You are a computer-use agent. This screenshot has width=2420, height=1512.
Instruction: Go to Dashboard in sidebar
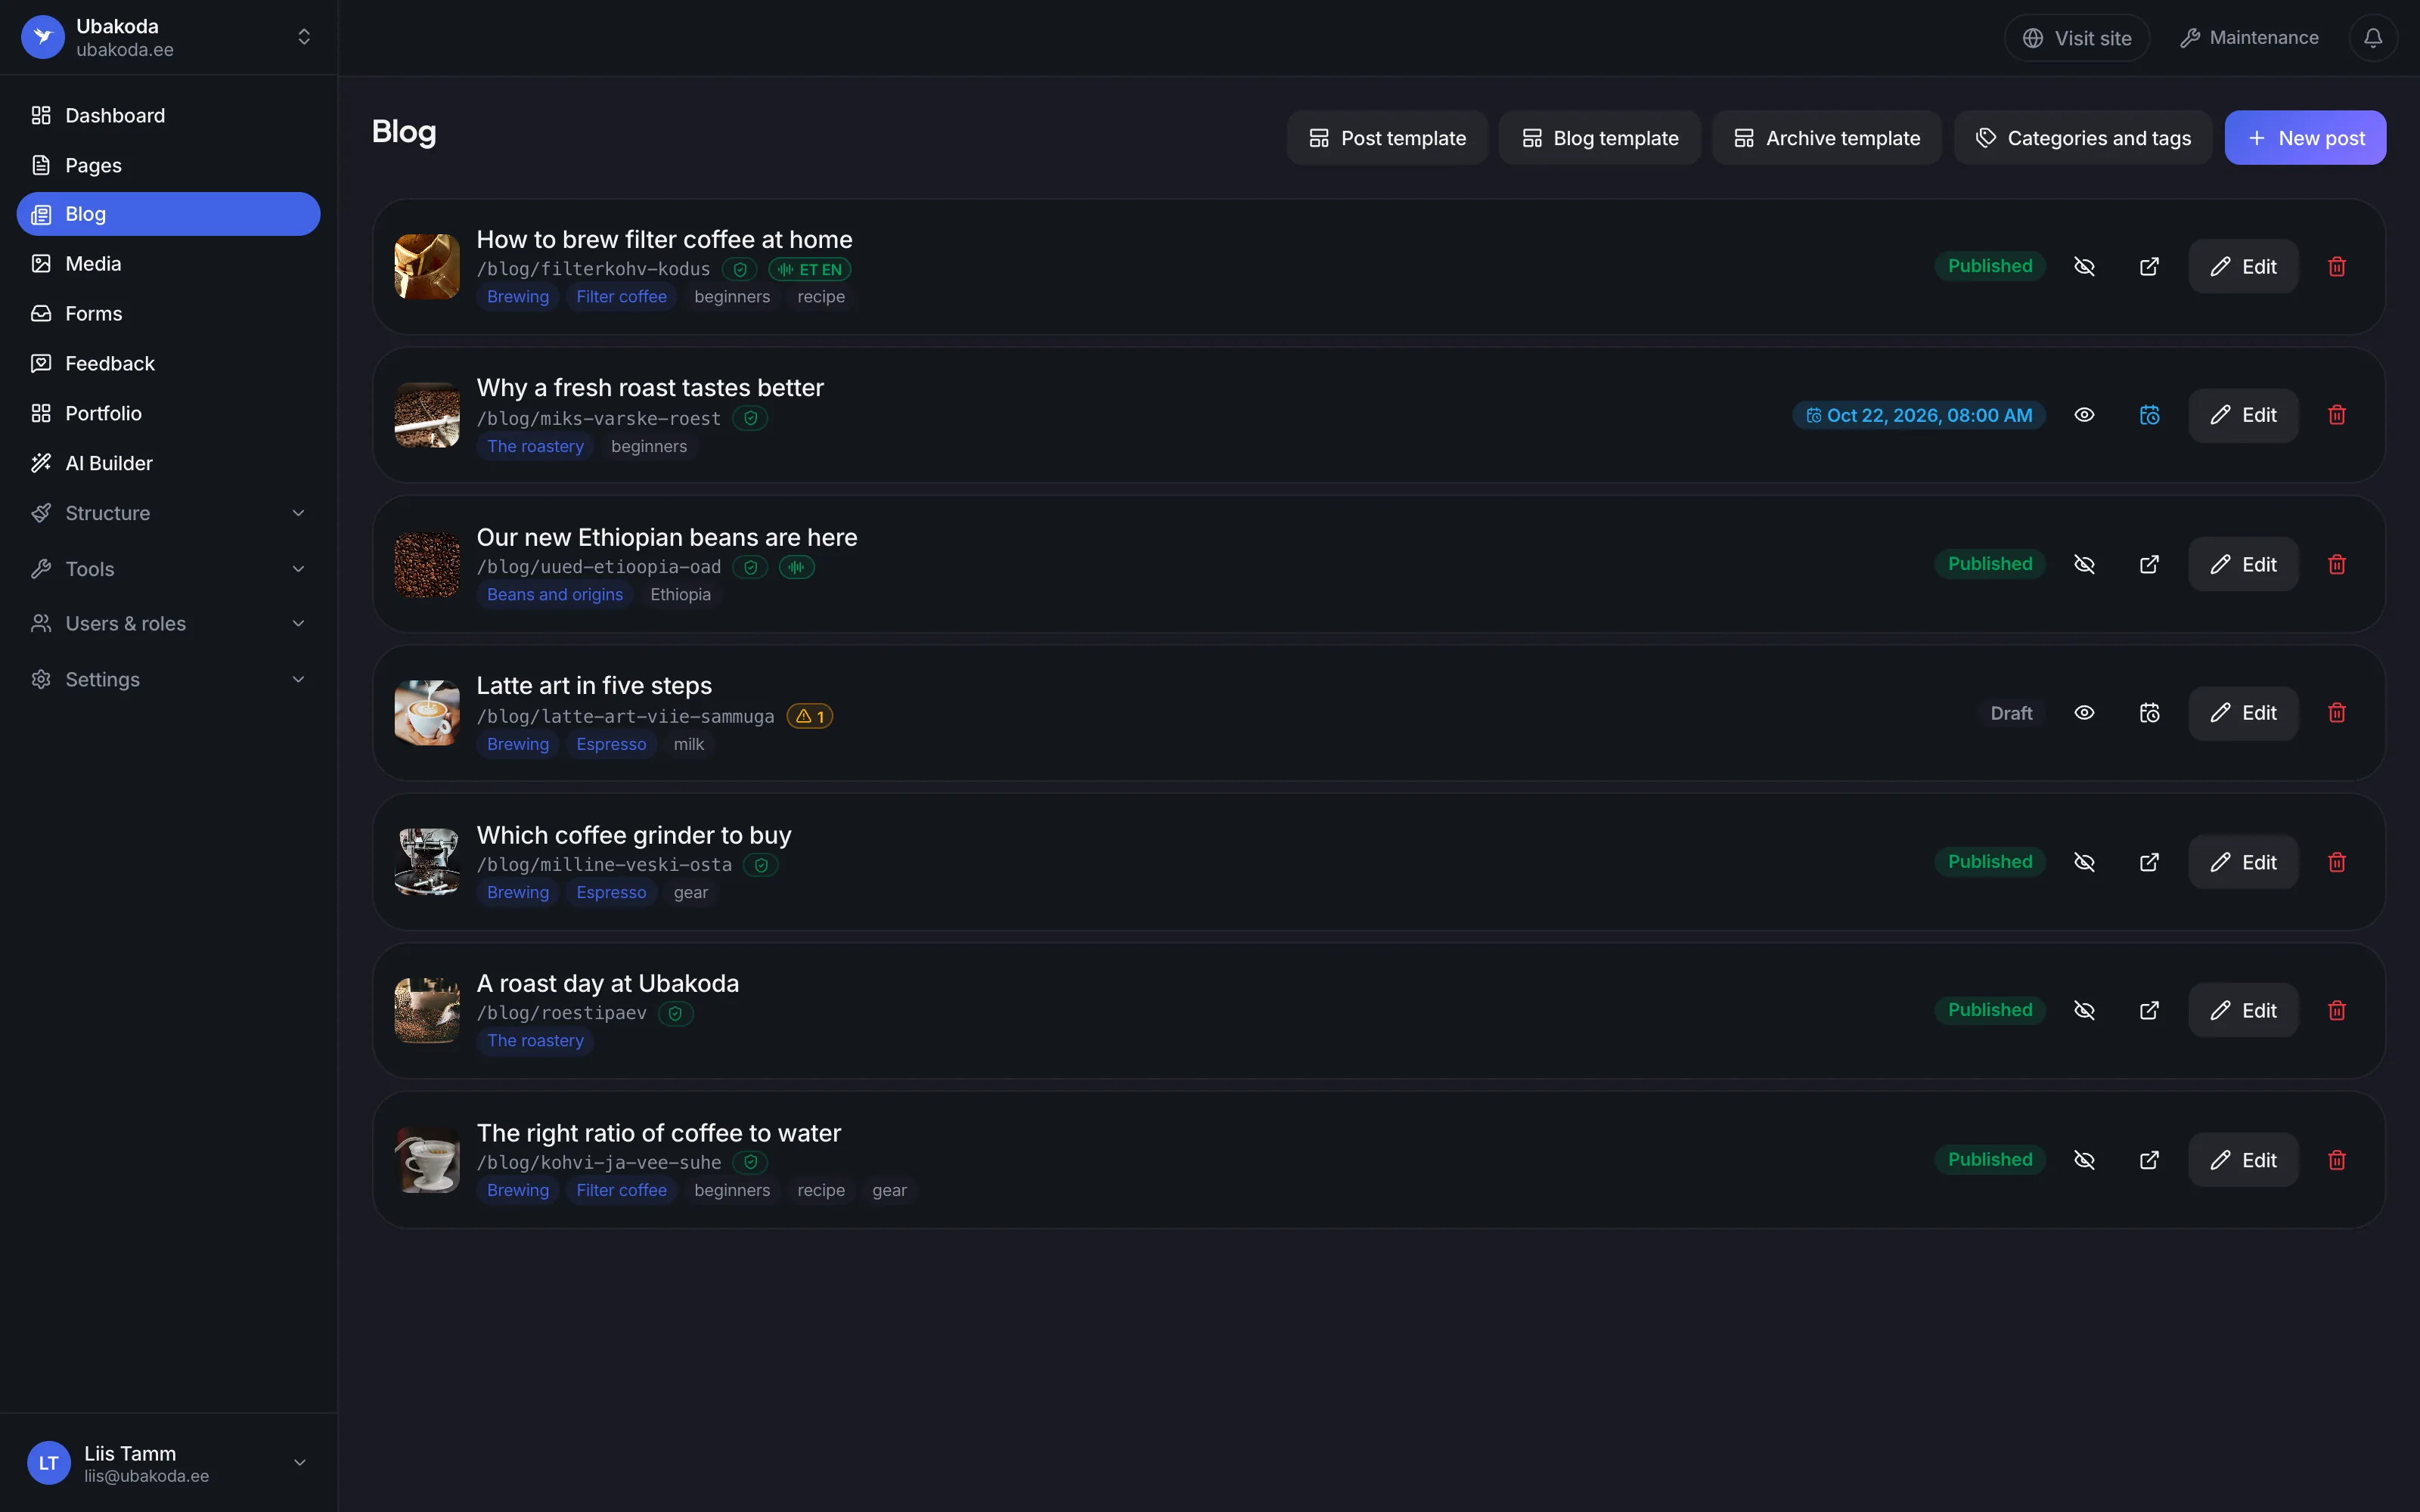point(168,115)
